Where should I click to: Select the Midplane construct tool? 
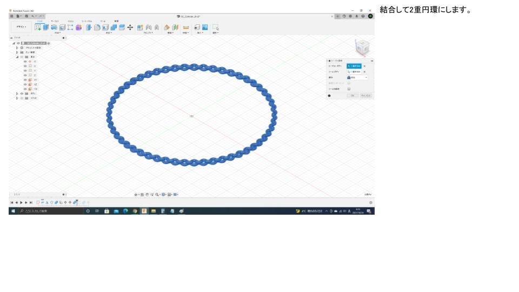click(x=175, y=28)
